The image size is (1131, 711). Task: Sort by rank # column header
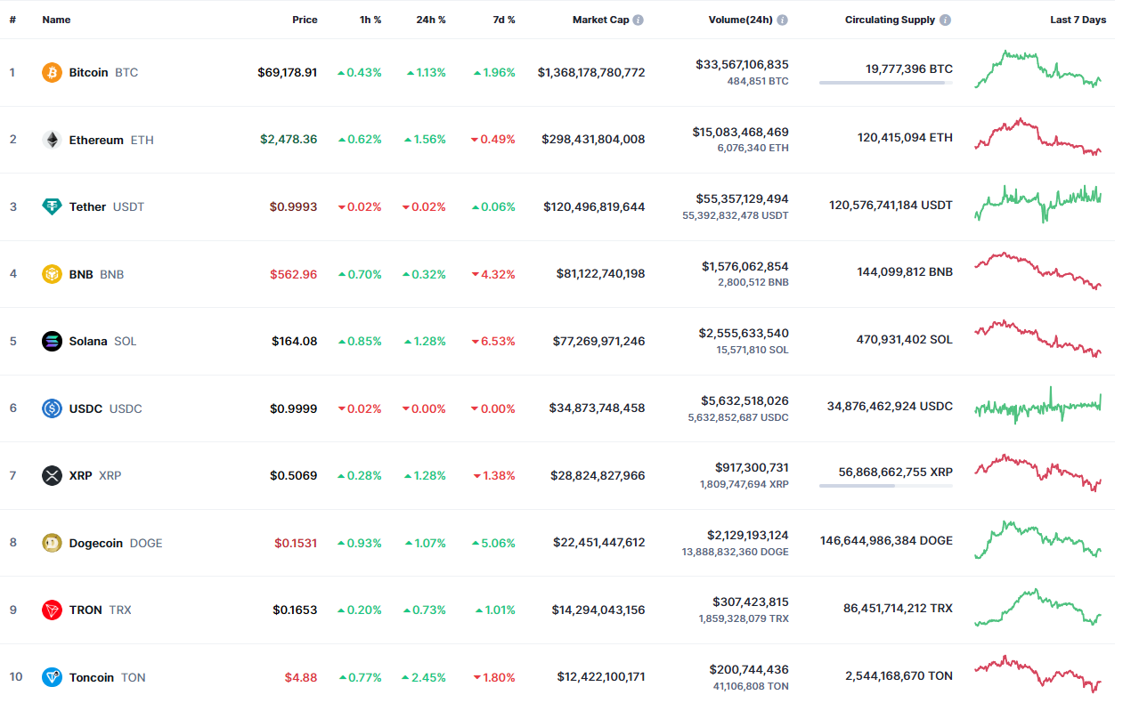[x=12, y=20]
